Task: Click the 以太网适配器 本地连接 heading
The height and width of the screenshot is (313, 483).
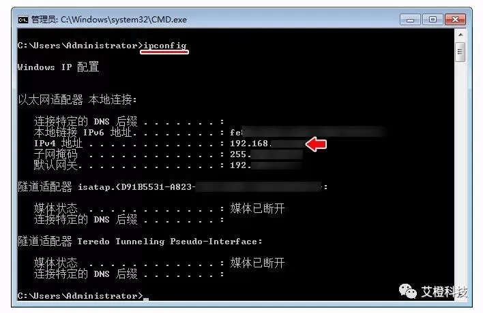Action: (x=77, y=100)
